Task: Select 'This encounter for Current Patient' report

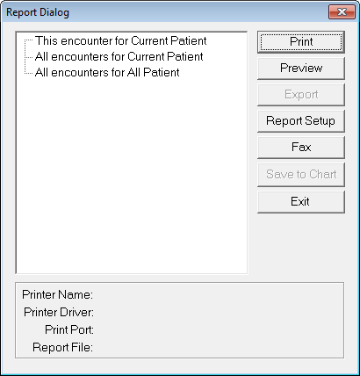Action: pyautogui.click(x=120, y=40)
